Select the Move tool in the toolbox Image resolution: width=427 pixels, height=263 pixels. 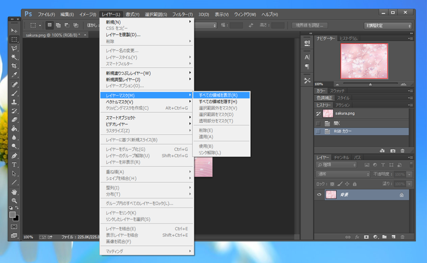click(x=15, y=31)
